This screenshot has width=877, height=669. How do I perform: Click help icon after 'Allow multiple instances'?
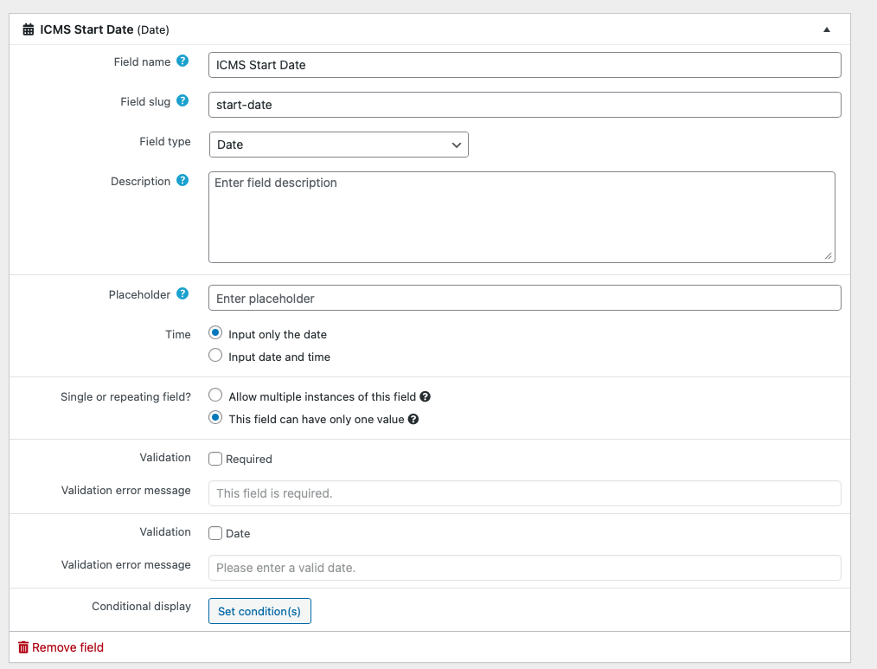pyautogui.click(x=425, y=397)
